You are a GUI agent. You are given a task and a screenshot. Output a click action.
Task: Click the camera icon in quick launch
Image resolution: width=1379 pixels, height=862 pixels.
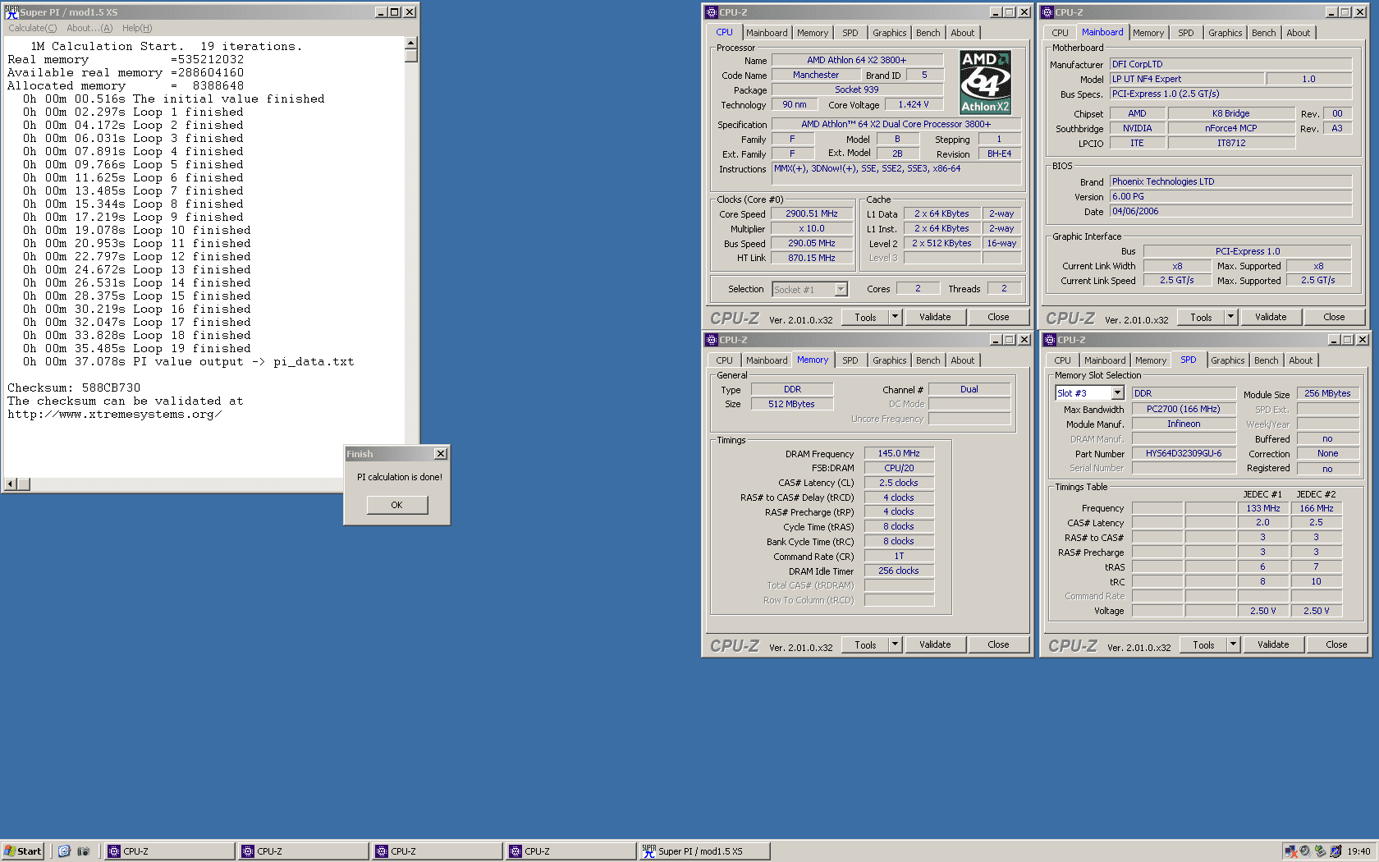click(x=83, y=851)
